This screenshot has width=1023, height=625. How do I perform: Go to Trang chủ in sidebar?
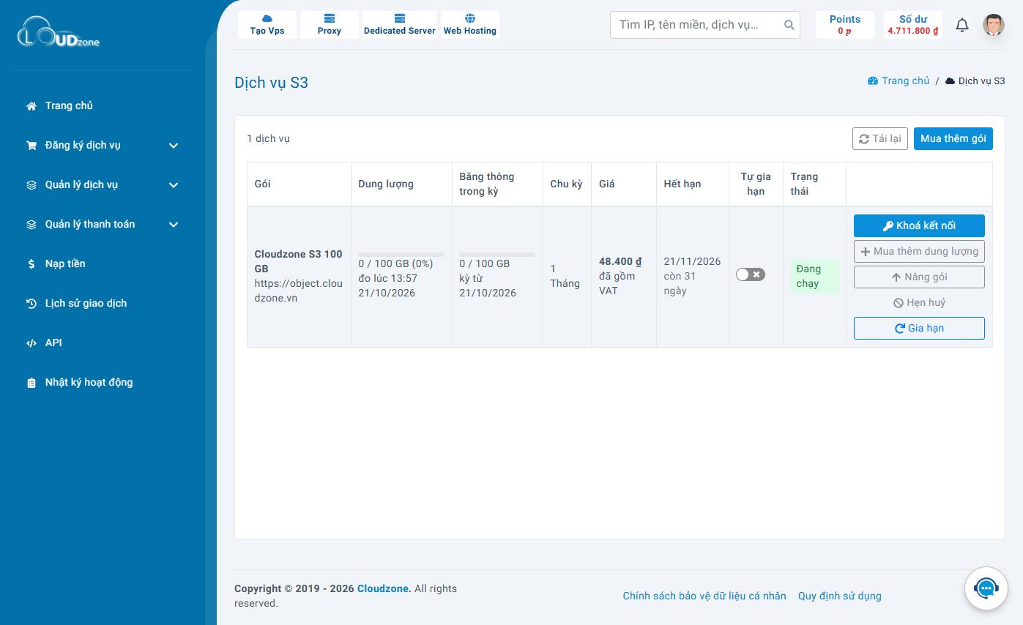tap(103, 105)
